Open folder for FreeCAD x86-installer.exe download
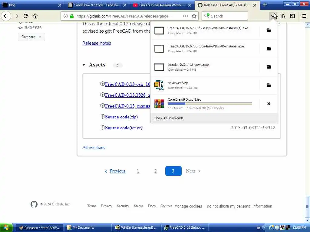The width and height of the screenshot is (310, 232). (269, 49)
